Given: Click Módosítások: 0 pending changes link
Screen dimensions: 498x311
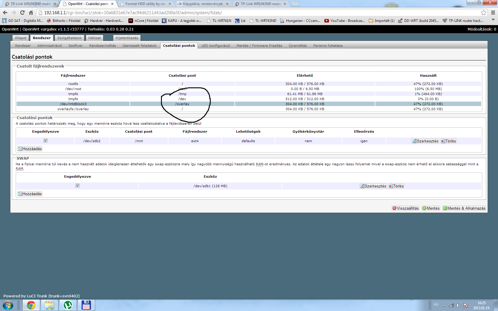Looking at the screenshot, I should point(482,29).
